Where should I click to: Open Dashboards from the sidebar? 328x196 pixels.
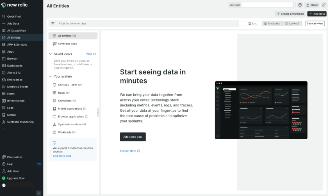click(x=15, y=66)
